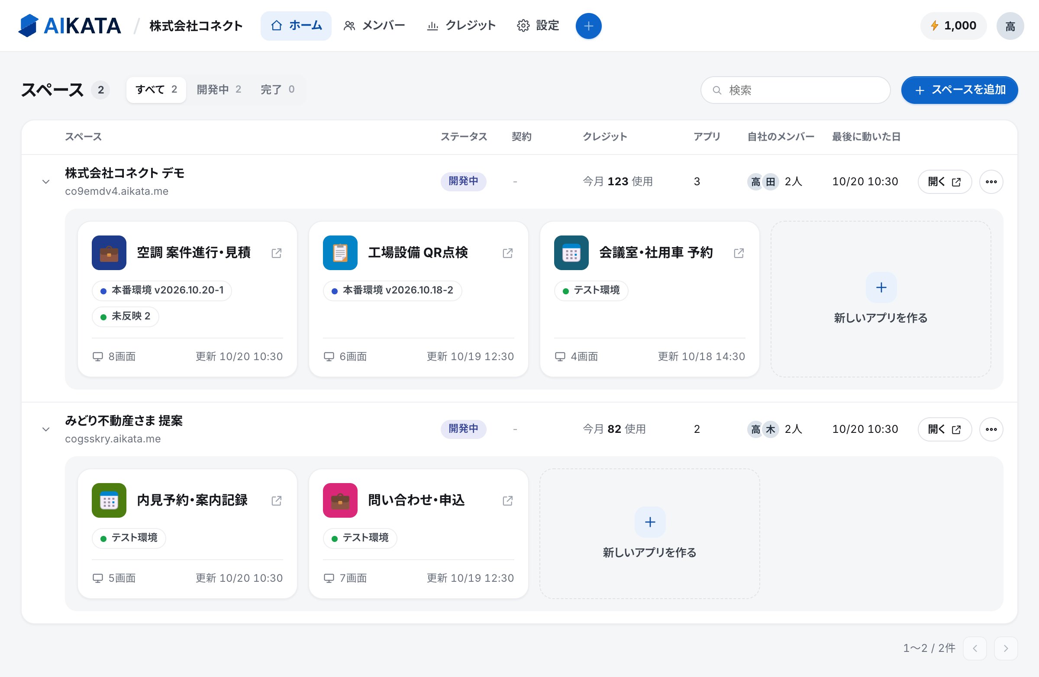Image resolution: width=1039 pixels, height=677 pixels.
Task: Click the user avatar 高 in the top right
Action: click(x=1010, y=26)
